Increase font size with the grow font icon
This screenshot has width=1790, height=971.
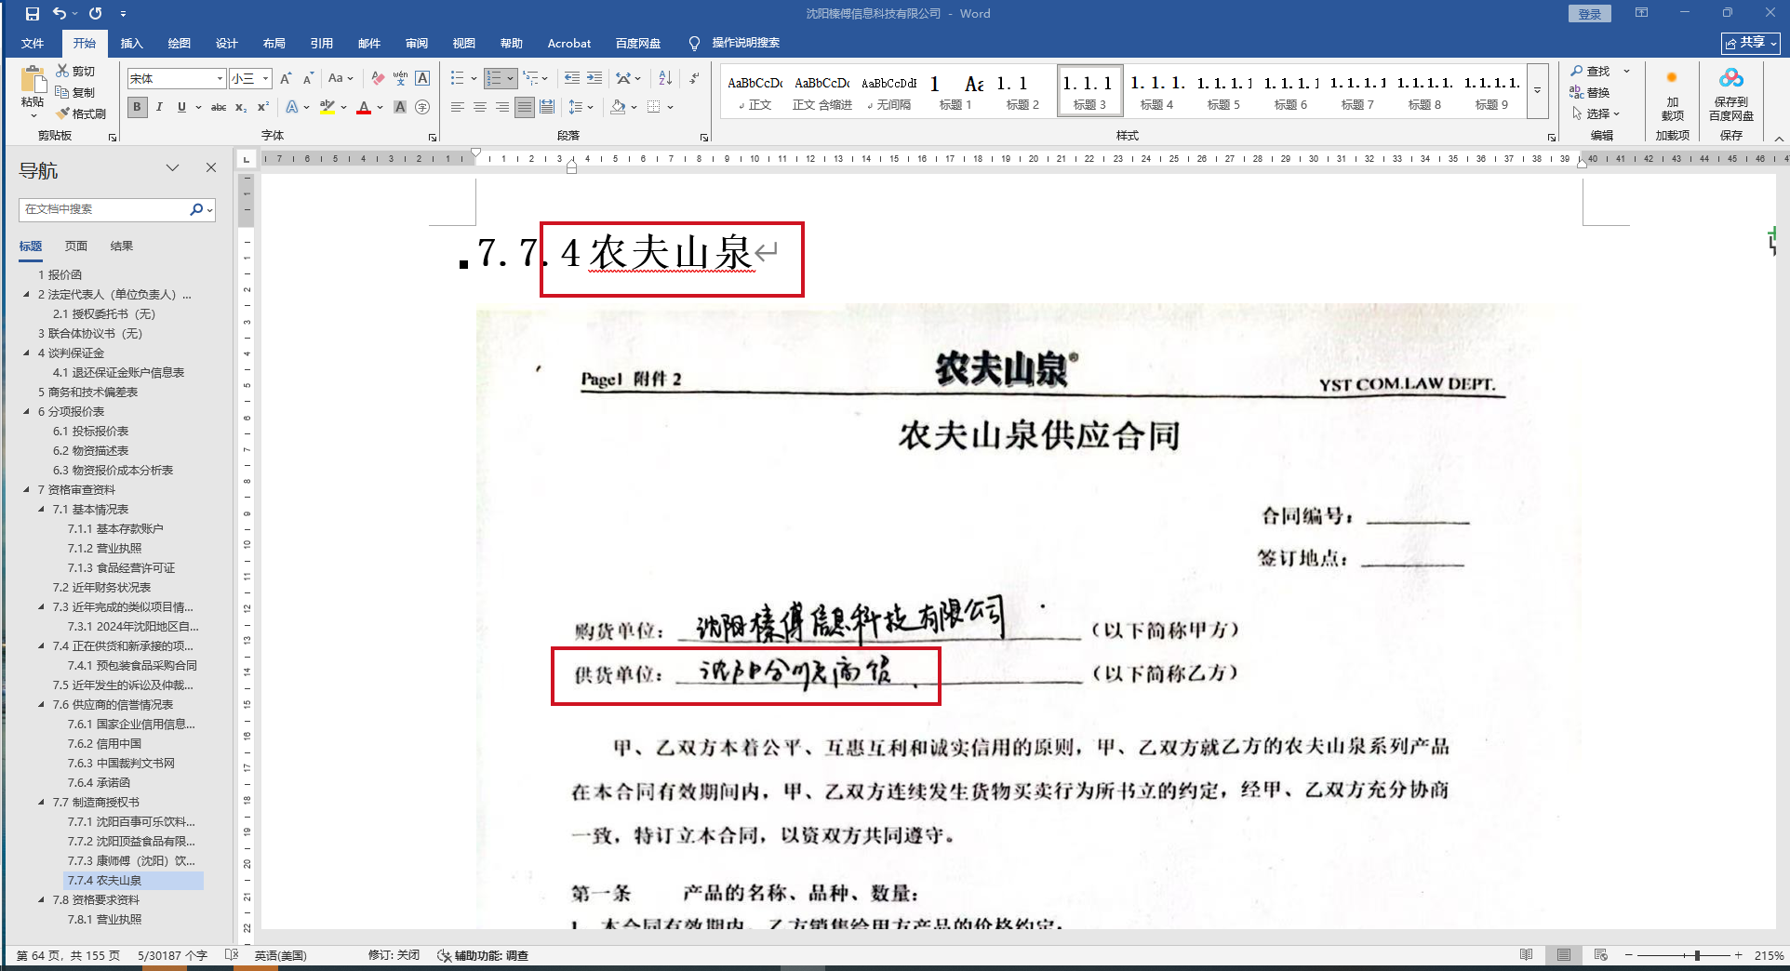tap(286, 78)
